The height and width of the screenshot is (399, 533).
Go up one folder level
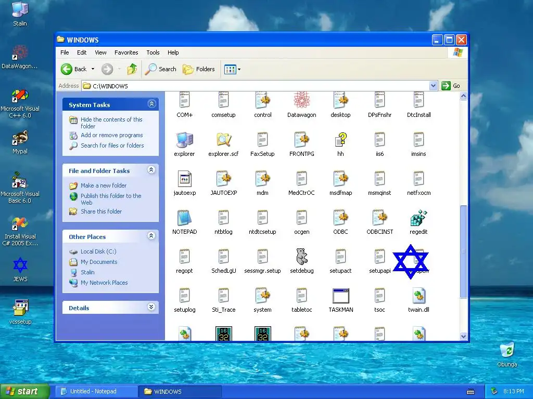click(132, 69)
